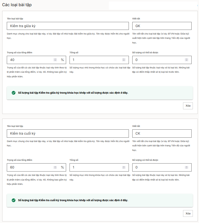Focus the weight input showing 40
199x223 pixels.
(x=30, y=60)
